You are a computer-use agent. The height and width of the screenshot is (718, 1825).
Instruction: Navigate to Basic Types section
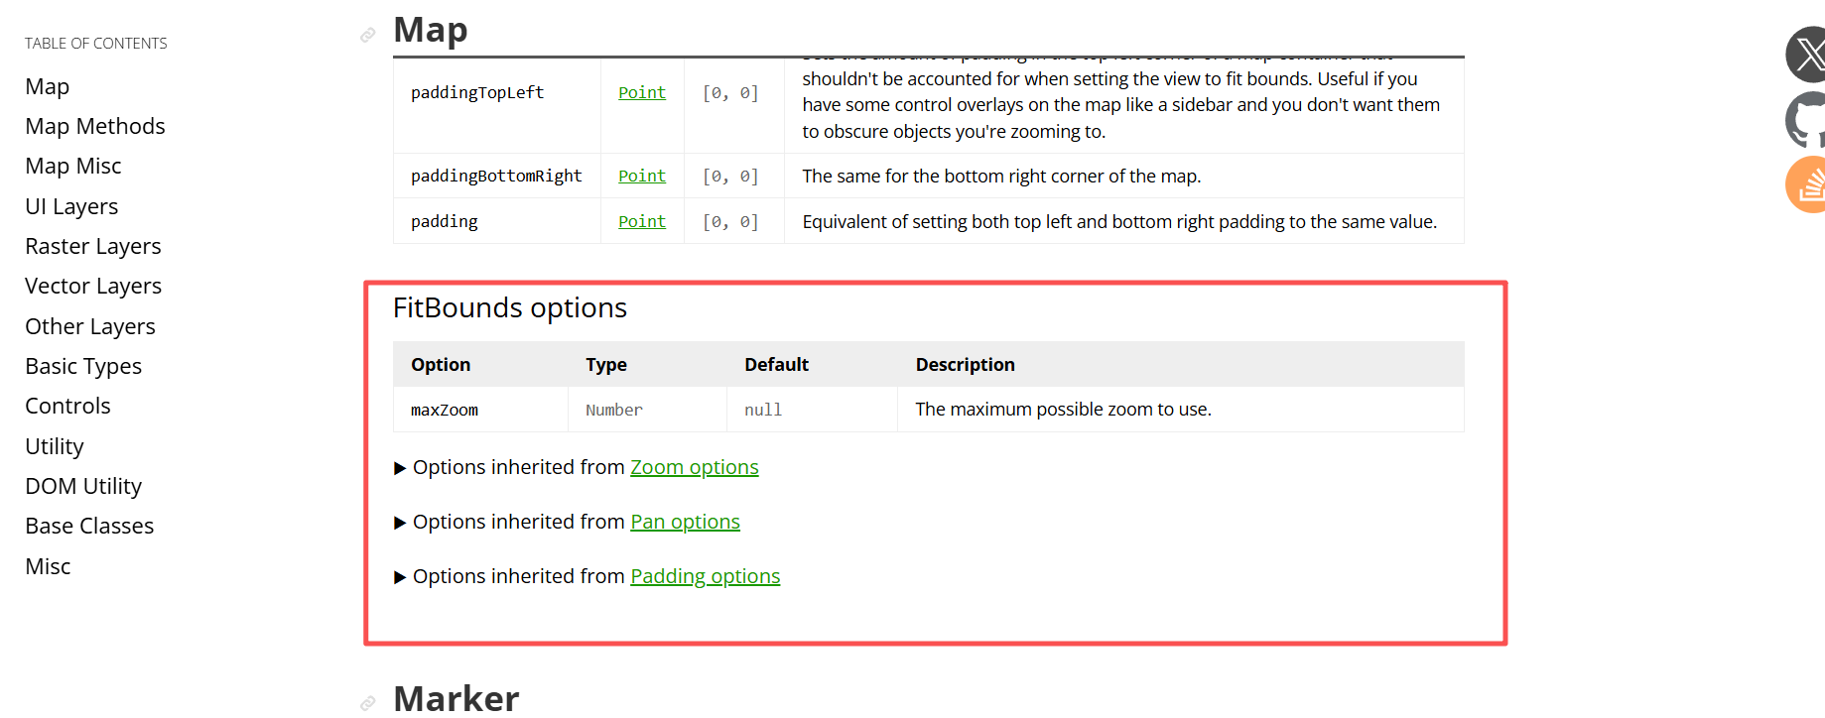tap(83, 366)
